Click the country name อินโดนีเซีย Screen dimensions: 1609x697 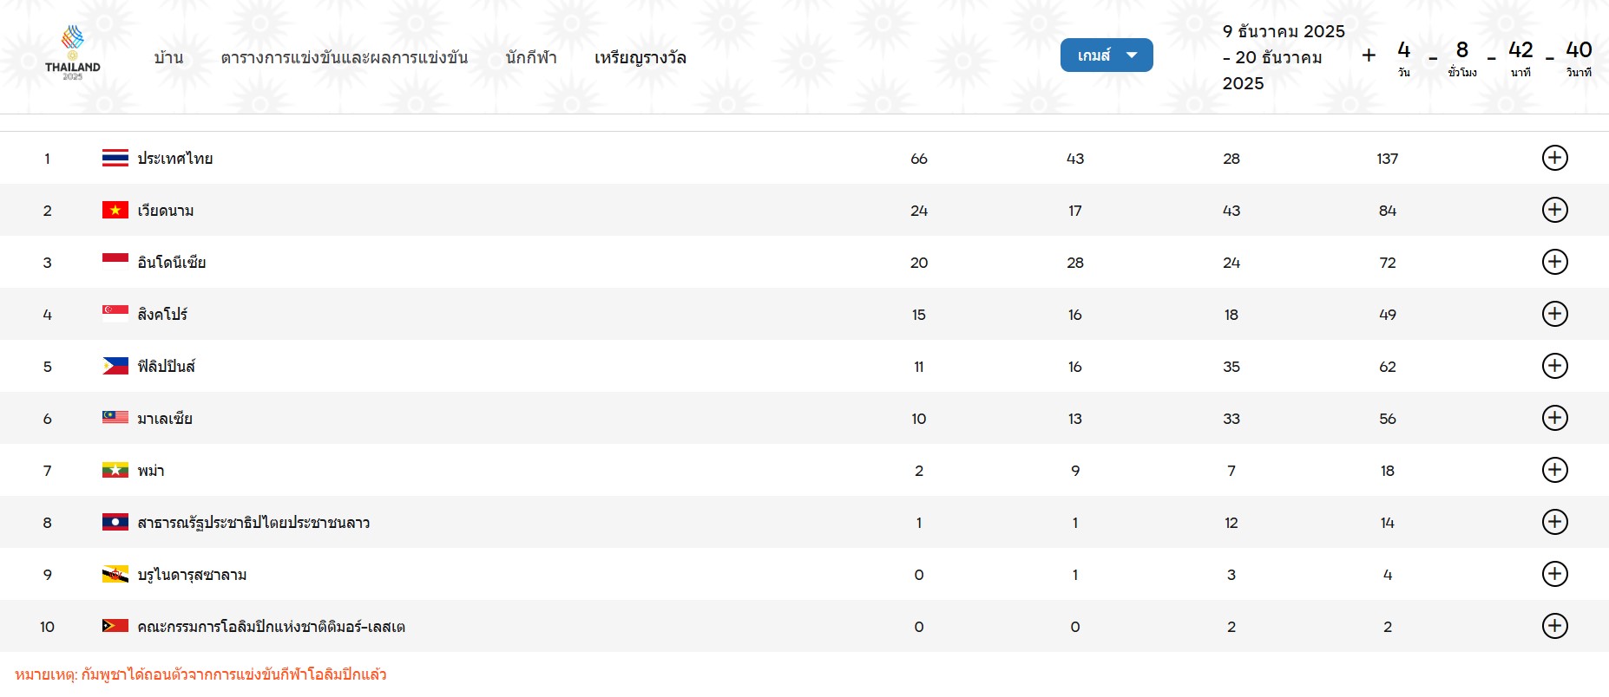click(172, 263)
